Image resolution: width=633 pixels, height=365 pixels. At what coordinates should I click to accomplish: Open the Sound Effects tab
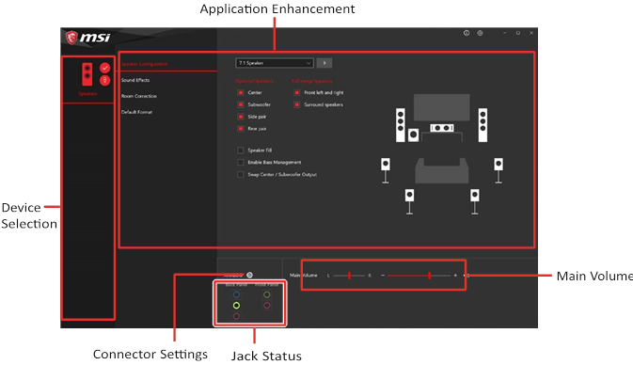135,80
